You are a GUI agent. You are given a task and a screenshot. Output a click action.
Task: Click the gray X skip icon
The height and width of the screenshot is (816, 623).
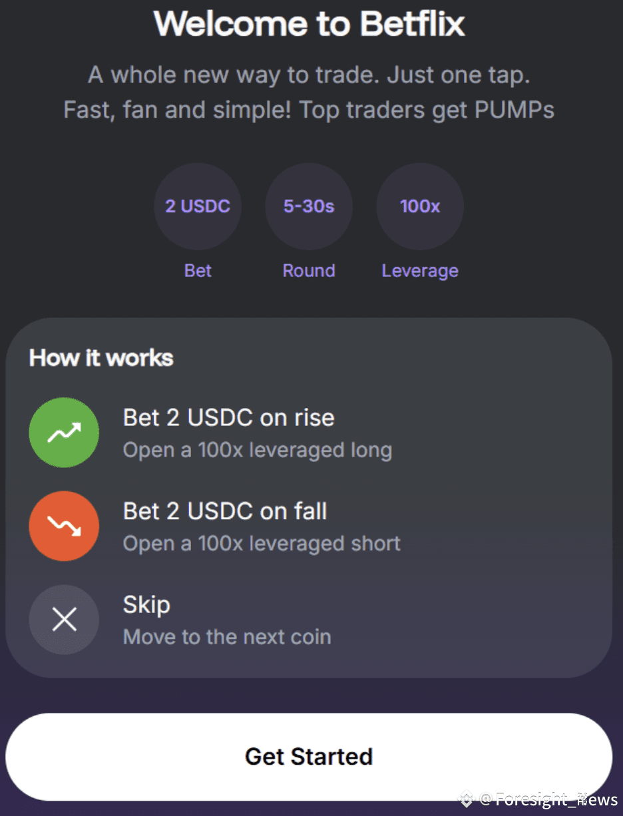tap(64, 620)
